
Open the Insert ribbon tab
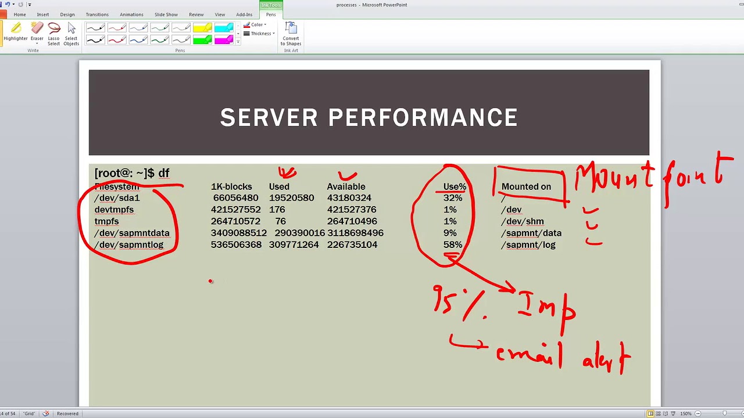pos(43,15)
